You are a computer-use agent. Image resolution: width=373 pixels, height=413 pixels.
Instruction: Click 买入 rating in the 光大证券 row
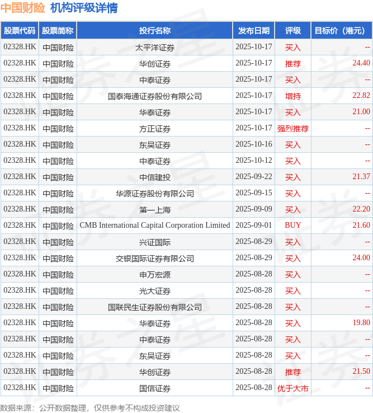[292, 291]
